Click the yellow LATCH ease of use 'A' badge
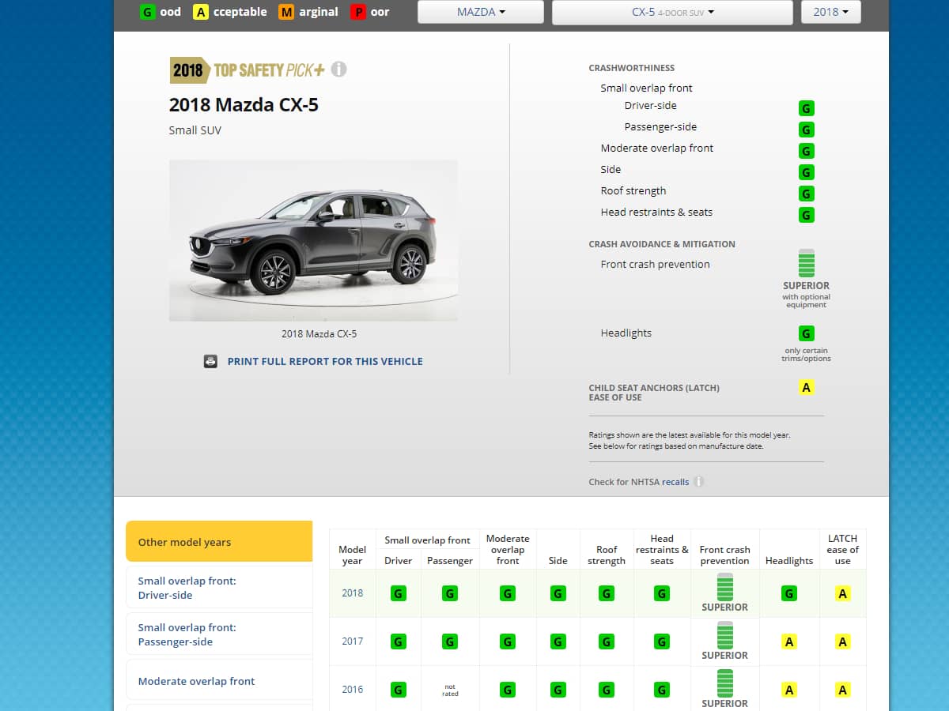 pyautogui.click(x=806, y=387)
